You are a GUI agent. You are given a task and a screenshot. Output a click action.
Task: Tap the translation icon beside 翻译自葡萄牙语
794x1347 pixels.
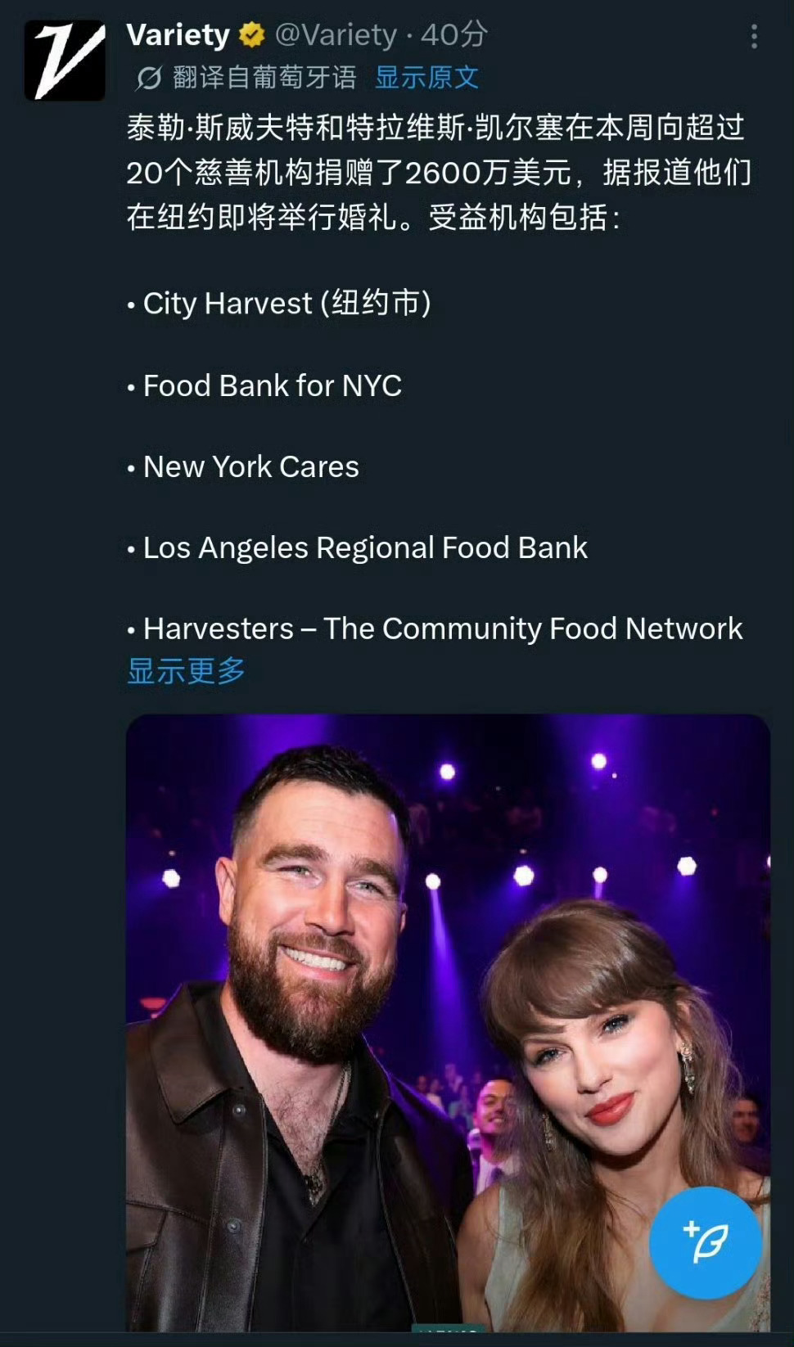point(149,79)
